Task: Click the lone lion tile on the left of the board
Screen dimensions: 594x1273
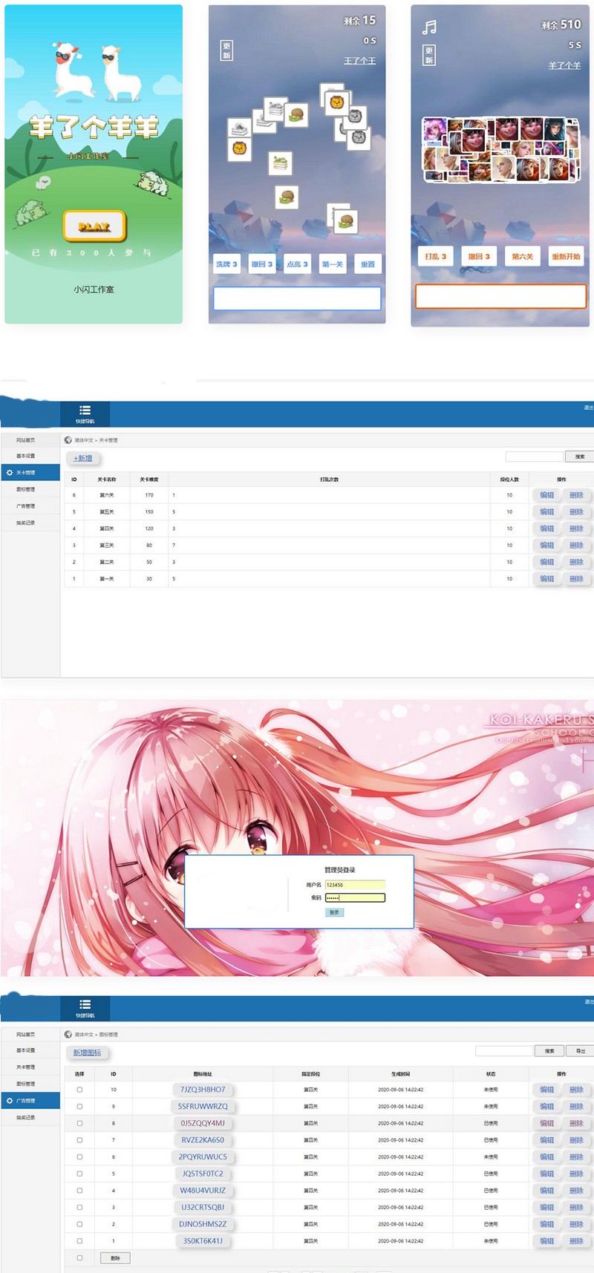Action: [x=240, y=148]
